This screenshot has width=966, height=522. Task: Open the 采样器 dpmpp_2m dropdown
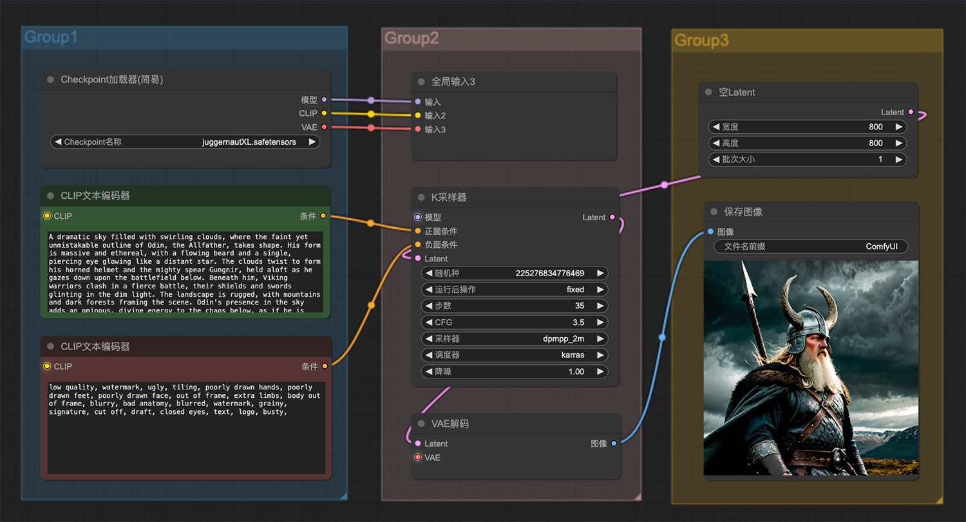(515, 339)
